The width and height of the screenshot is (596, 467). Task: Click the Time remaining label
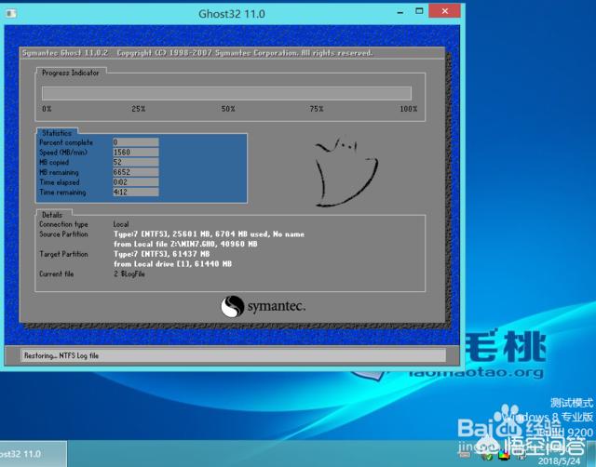(62, 193)
